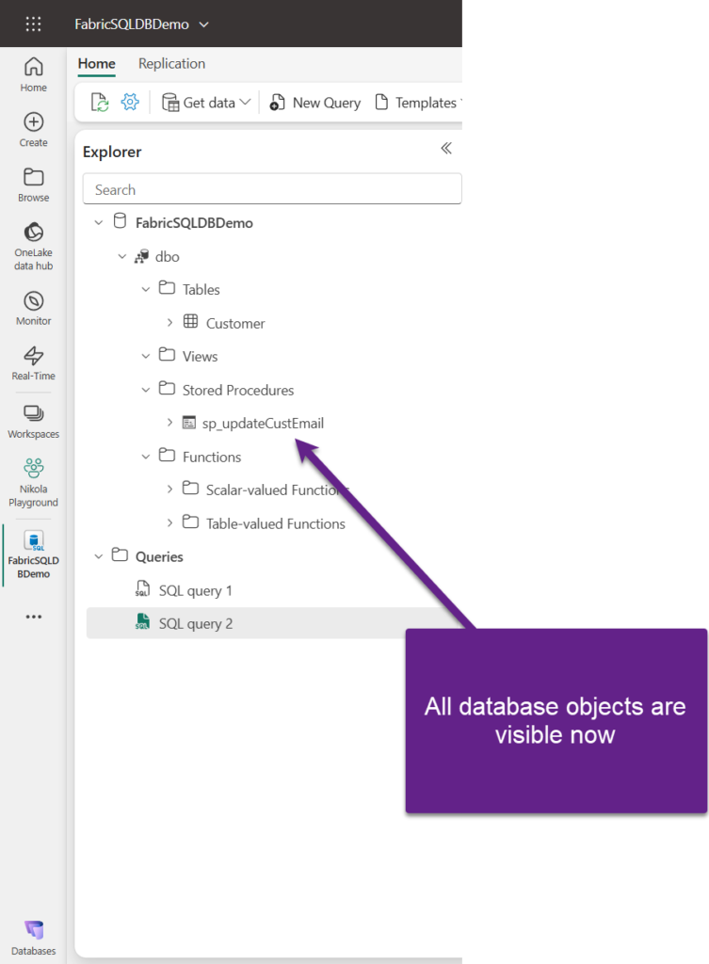Switch to the Replication tab
This screenshot has height=964, width=709.
pos(171,64)
